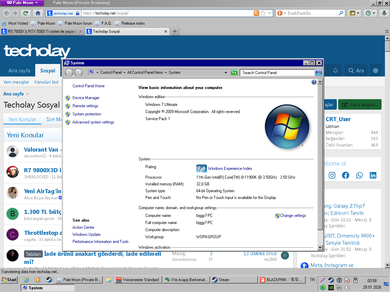This screenshot has height=292, width=390.
Task: Switch to Voicemeeter Standard taskbar button
Action: coord(138,280)
